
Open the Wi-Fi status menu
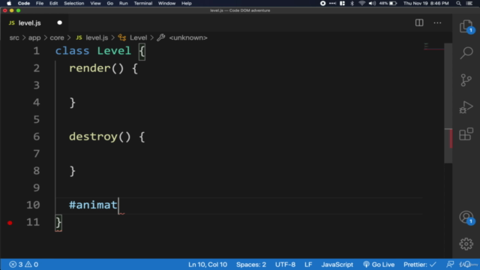361,3
